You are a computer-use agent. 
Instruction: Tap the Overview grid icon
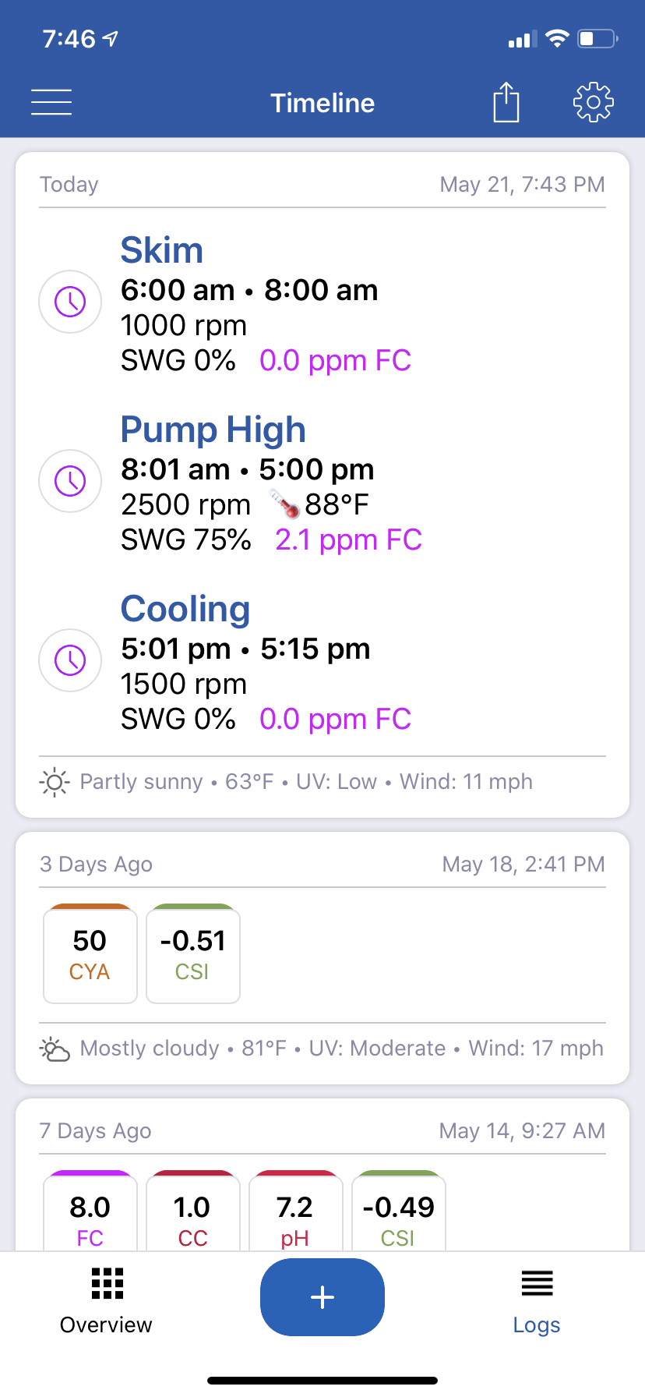tap(107, 1284)
